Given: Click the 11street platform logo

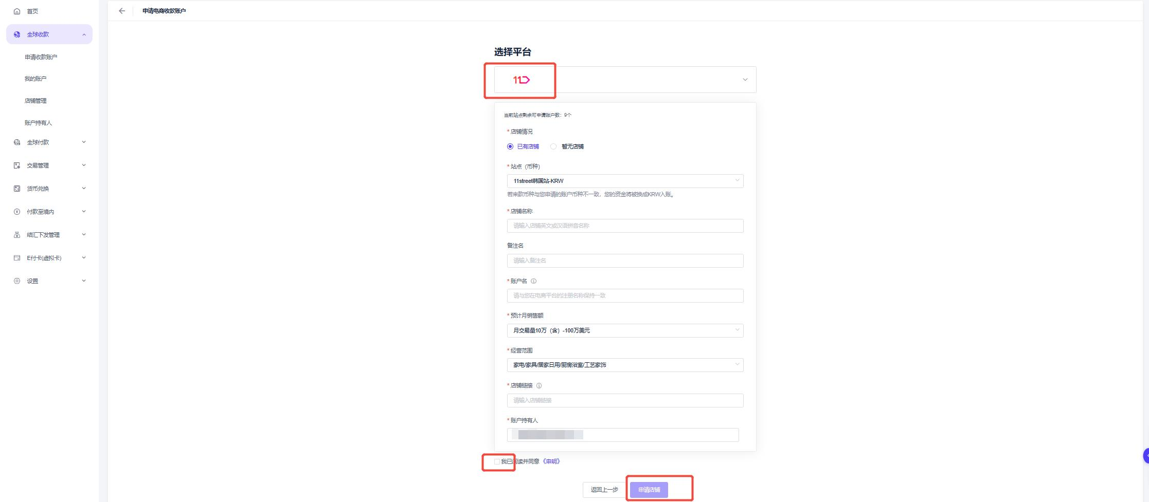Looking at the screenshot, I should click(521, 80).
